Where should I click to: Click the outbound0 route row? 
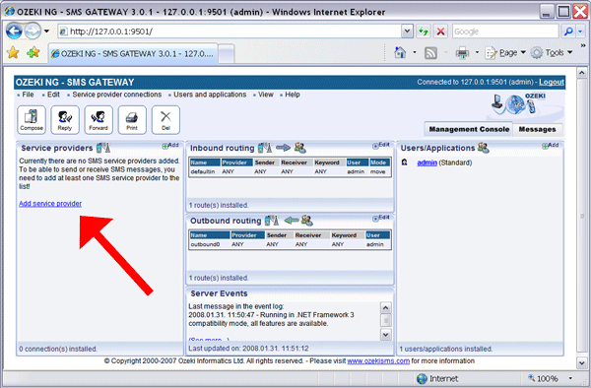(290, 244)
